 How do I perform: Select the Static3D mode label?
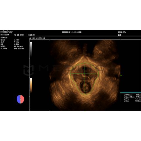(x=4, y=38)
